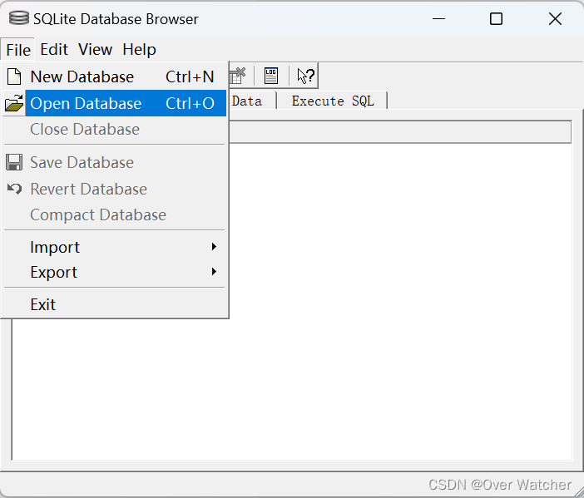Expand the Import submenu
This screenshot has height=498, width=584.
point(115,247)
